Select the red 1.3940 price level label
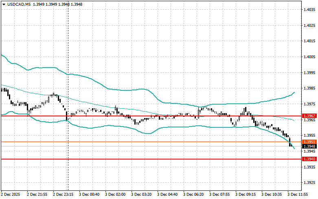Image resolution: width=318 pixels, height=199 pixels. pyautogui.click(x=309, y=159)
